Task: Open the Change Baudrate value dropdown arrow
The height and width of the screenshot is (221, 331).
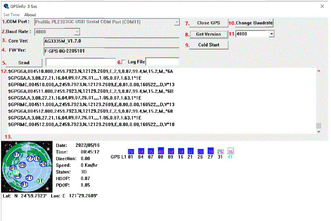Action: [x=272, y=34]
